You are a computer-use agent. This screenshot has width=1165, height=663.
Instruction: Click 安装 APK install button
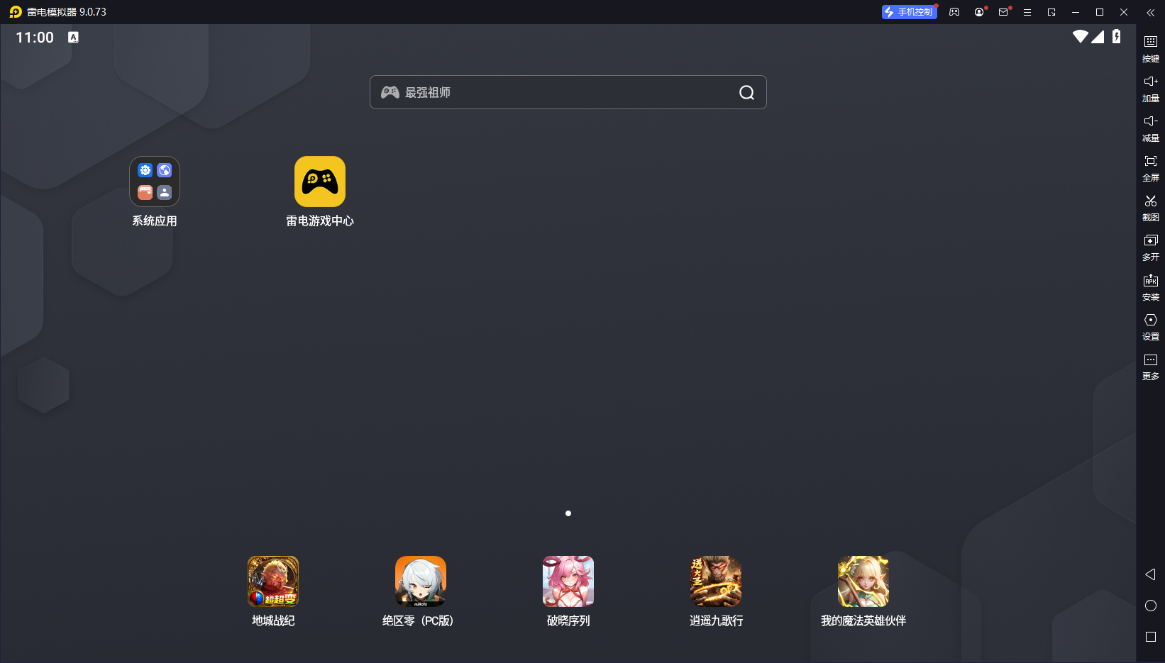(x=1151, y=287)
